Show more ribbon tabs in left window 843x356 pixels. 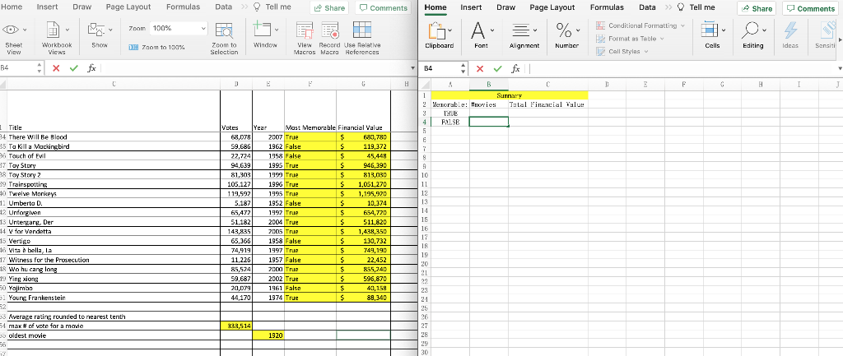click(244, 7)
